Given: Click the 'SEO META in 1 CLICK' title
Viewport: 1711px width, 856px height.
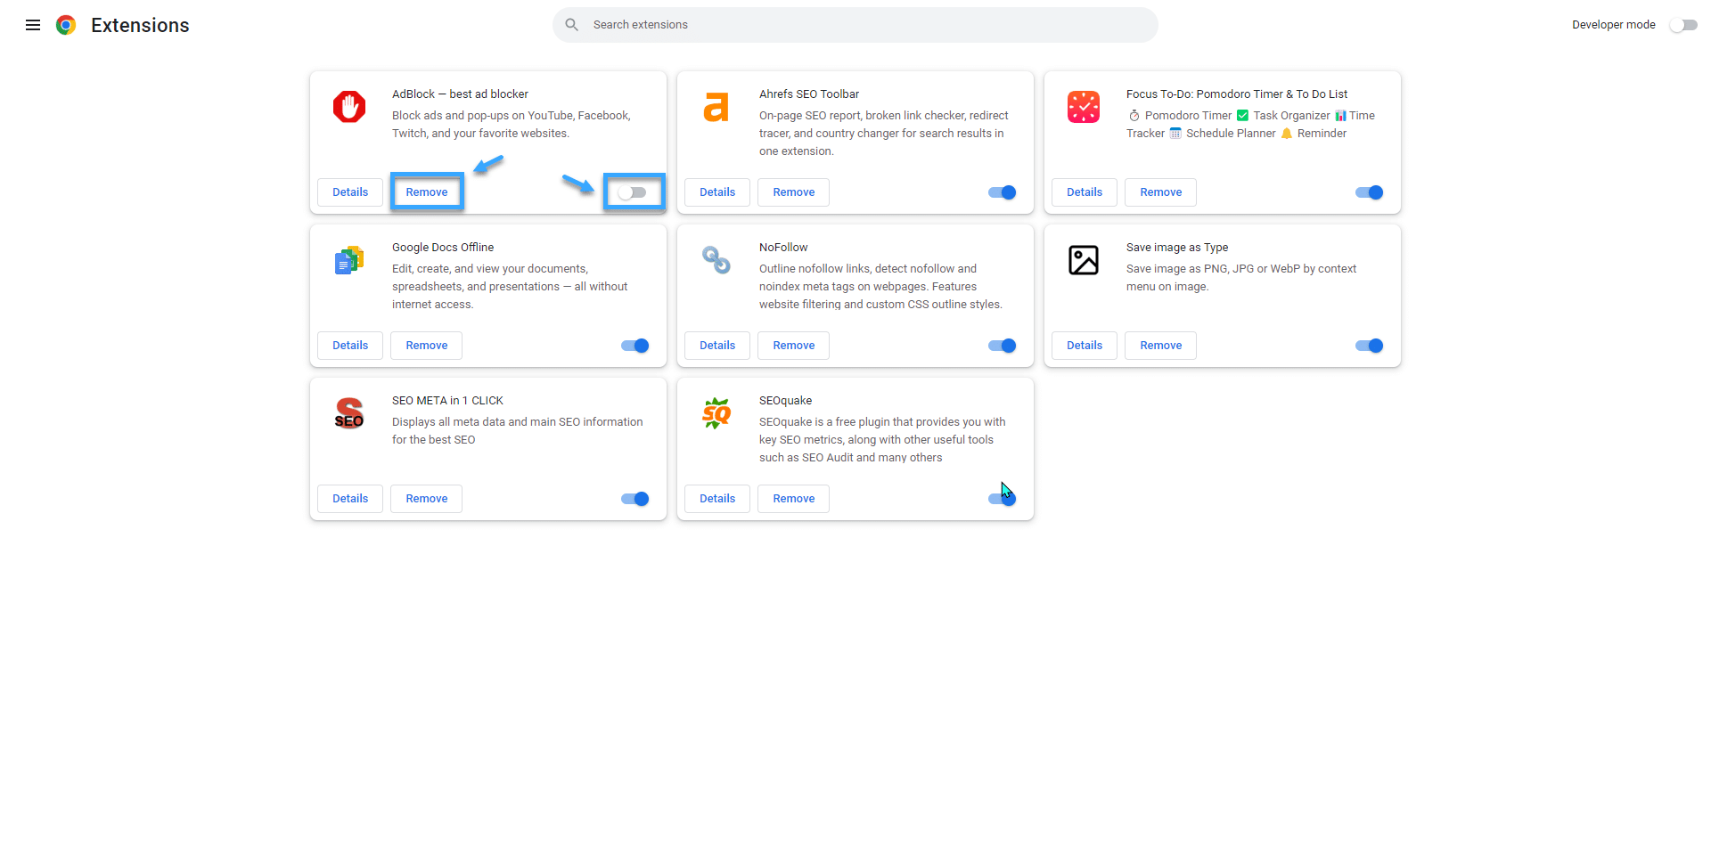Looking at the screenshot, I should (447, 401).
